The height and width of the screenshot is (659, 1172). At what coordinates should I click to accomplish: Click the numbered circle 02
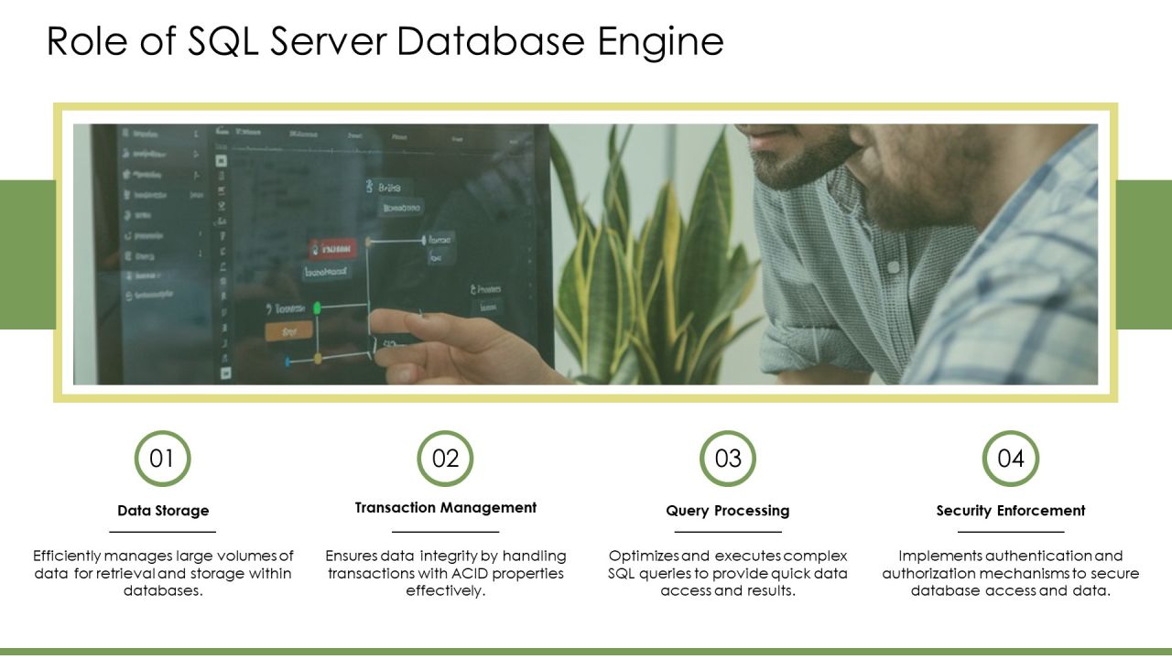click(x=445, y=458)
